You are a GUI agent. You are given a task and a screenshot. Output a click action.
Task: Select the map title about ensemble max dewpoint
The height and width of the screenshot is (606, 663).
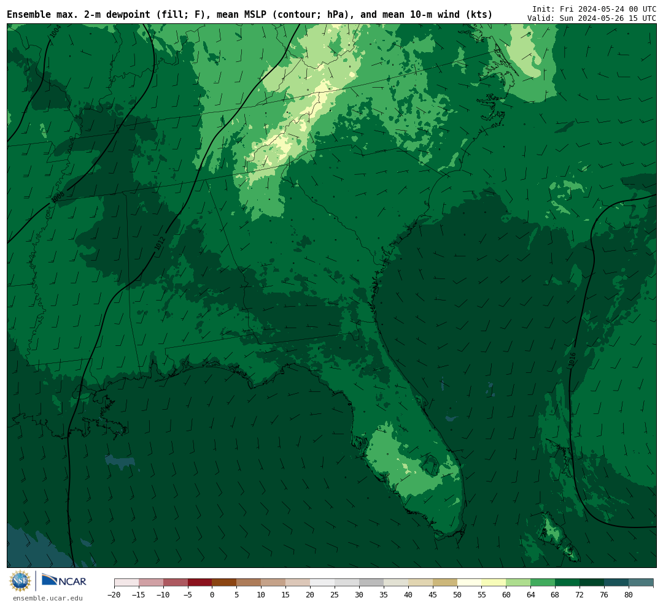tap(249, 14)
